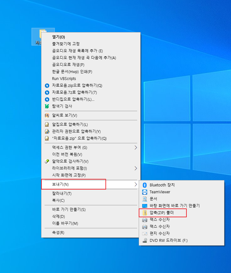Image resolution: width=231 pixels, height=273 pixels.
Task: Select the desktop folder icon behind the menu
Action: point(37,37)
